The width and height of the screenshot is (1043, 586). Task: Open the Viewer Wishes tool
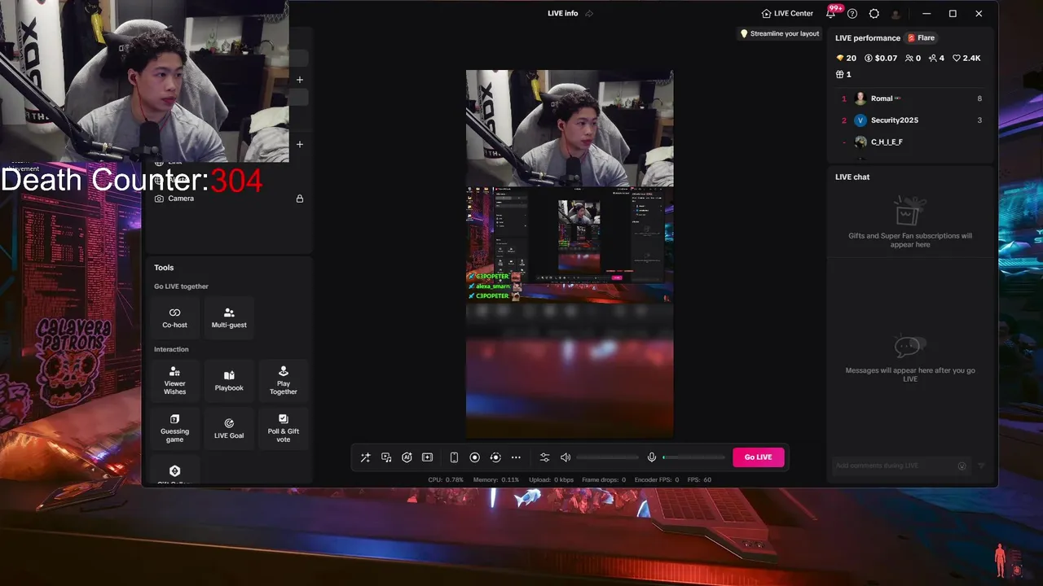[x=174, y=381]
